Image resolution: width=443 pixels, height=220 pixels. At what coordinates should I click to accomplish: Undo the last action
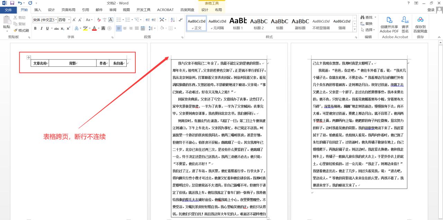19,3
